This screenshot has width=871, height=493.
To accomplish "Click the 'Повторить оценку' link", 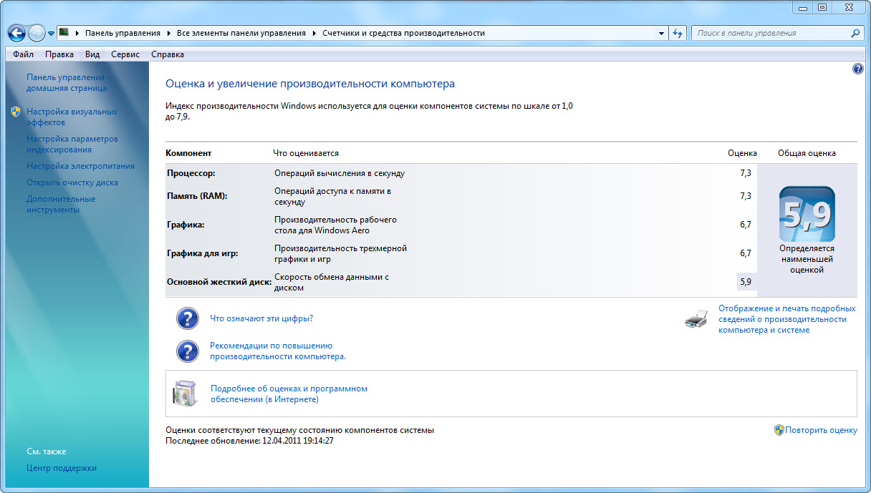I will (x=821, y=430).
